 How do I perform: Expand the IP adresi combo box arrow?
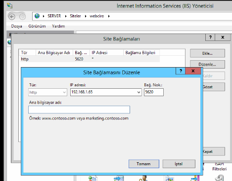[x=139, y=92]
